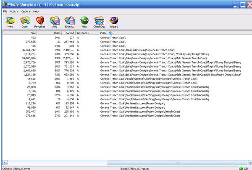Click the sort arrow in Path header
The image size is (252, 170).
pos(110,33)
